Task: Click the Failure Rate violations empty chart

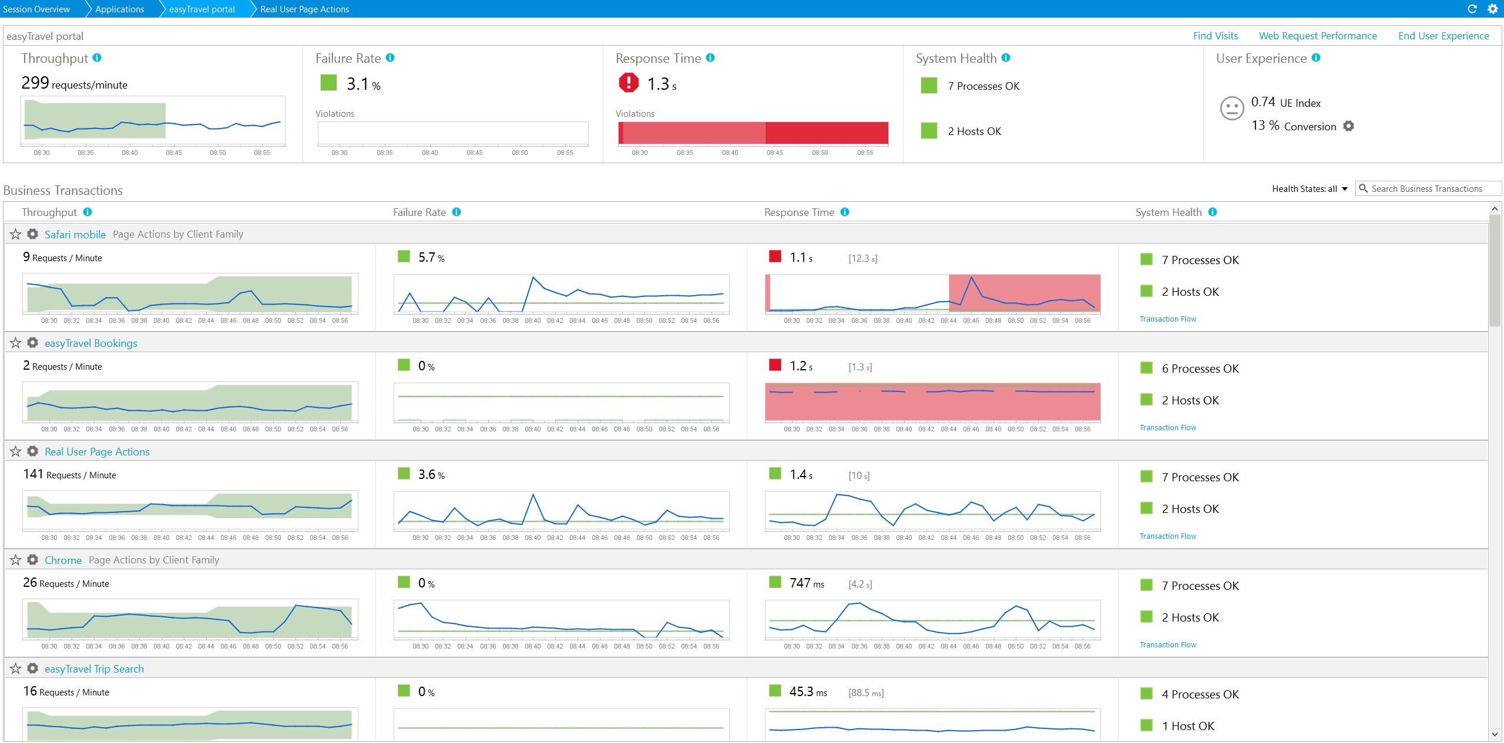Action: click(453, 133)
